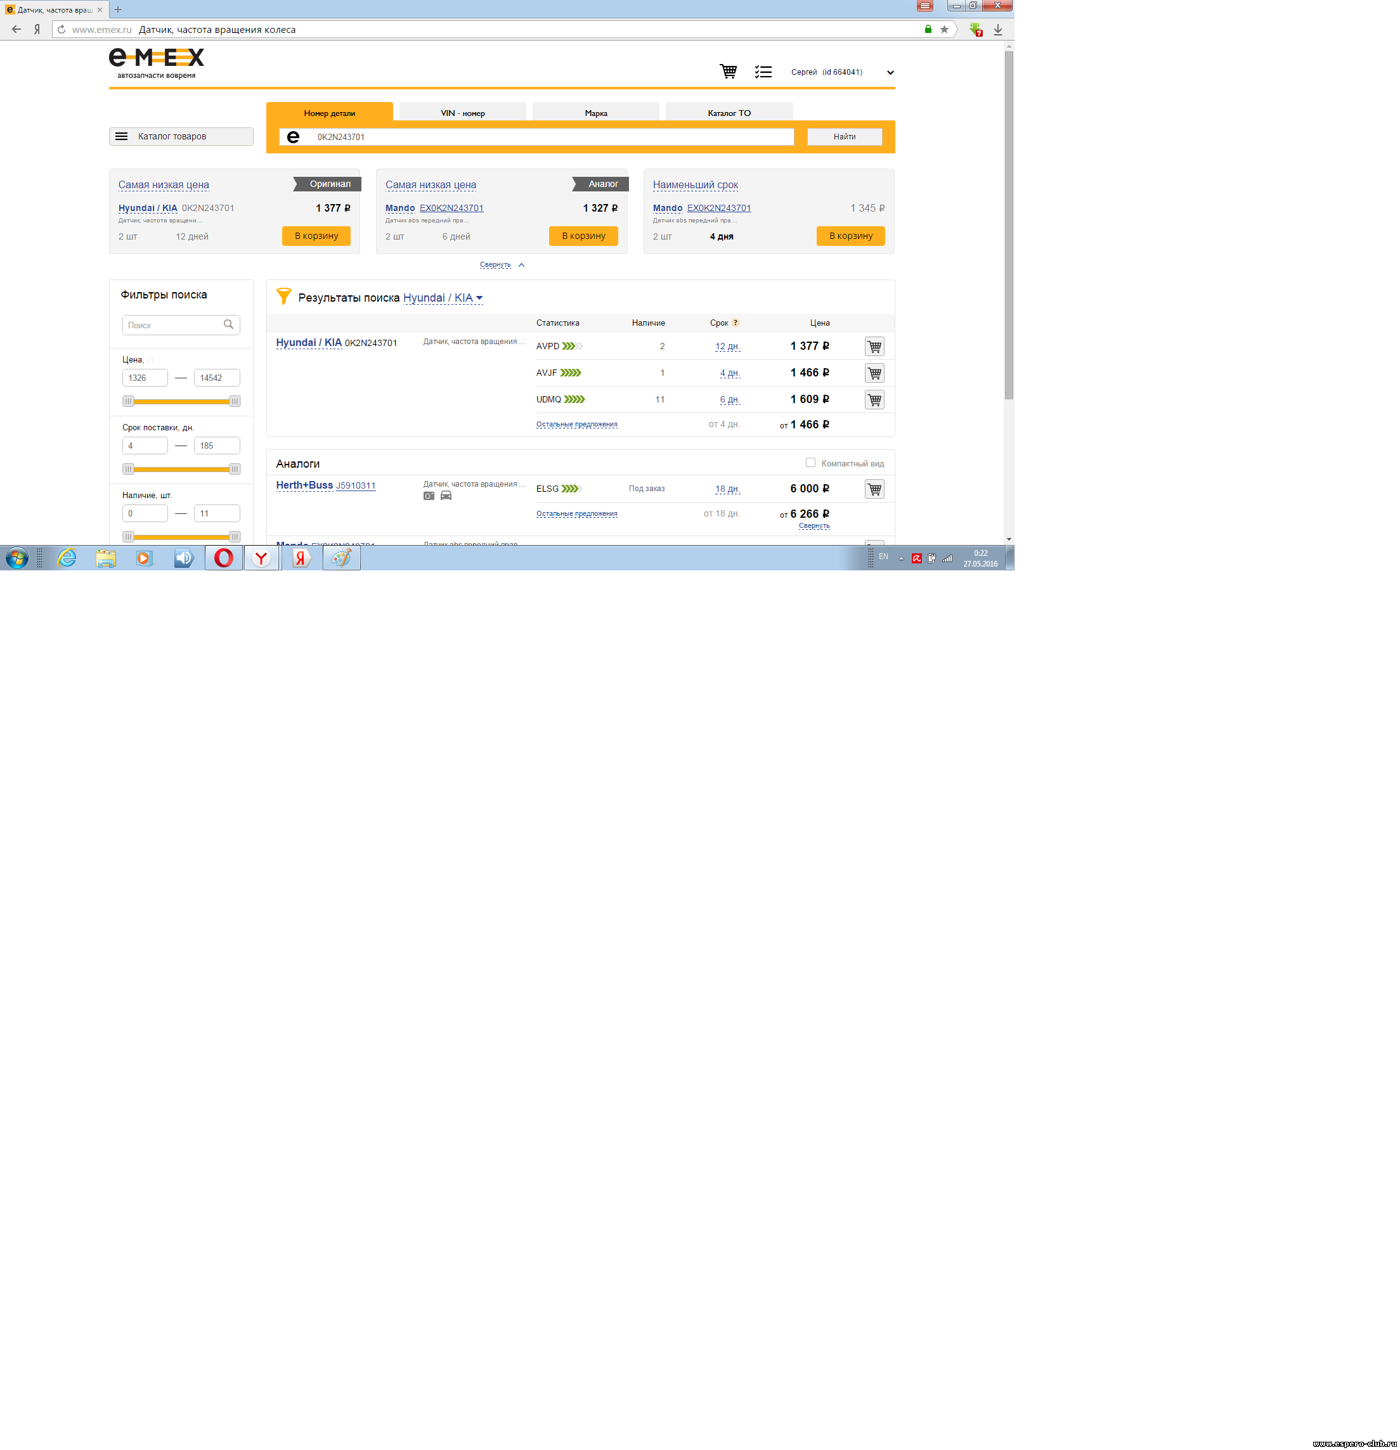Click the green shield extension icon

coord(976,30)
